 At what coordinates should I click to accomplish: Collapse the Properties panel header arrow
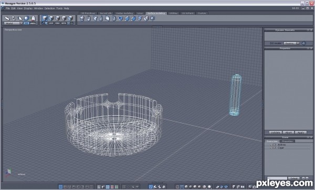[308, 49]
